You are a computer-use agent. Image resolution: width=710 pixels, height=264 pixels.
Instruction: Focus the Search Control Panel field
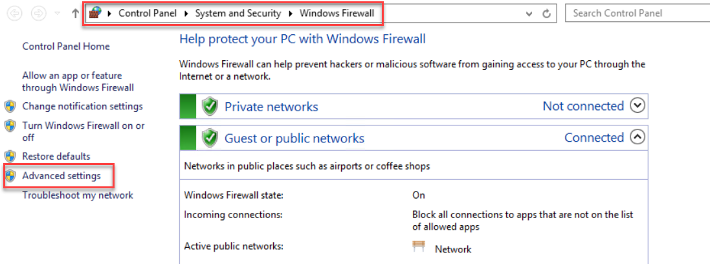pyautogui.click(x=634, y=13)
